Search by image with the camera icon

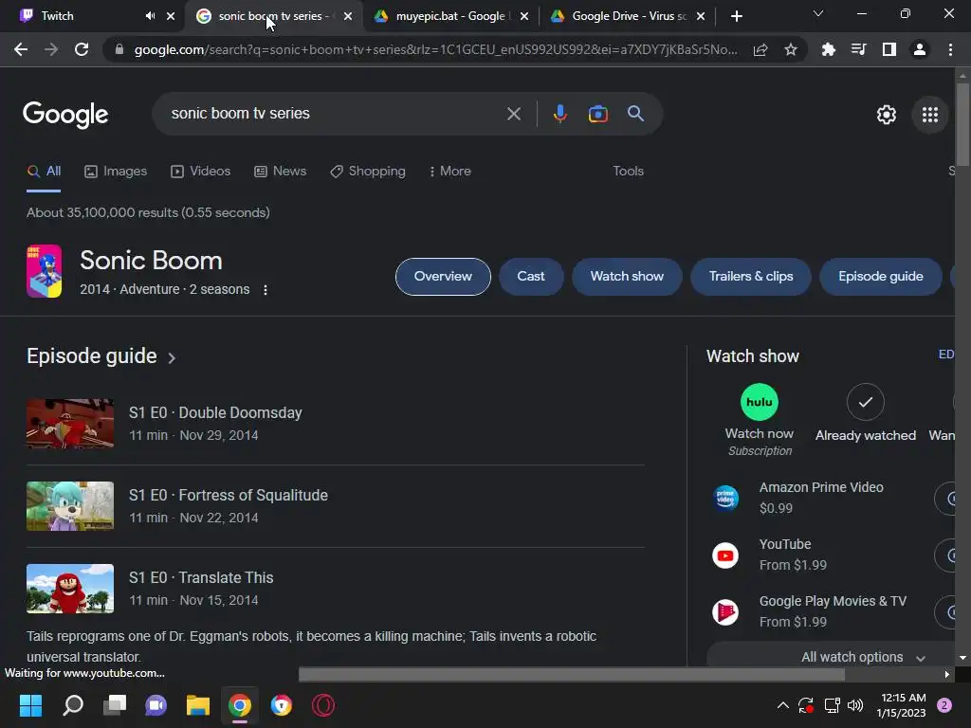click(x=598, y=114)
